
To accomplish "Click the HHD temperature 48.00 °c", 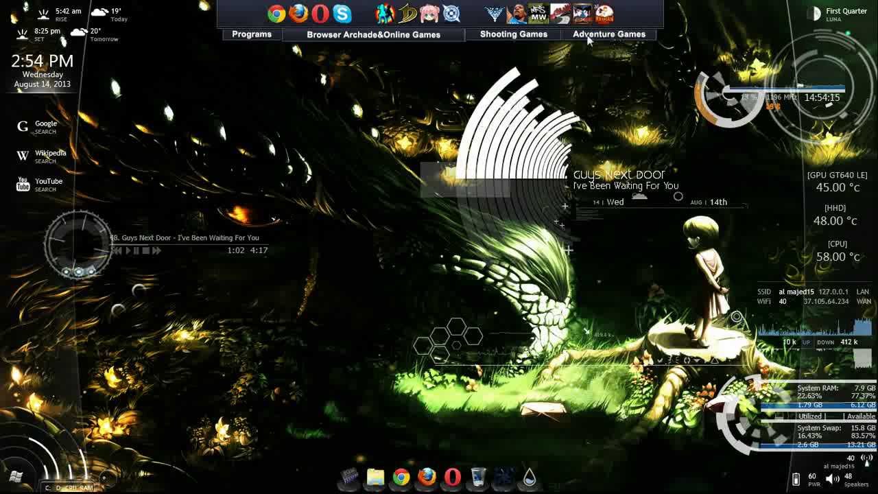I will [x=836, y=221].
